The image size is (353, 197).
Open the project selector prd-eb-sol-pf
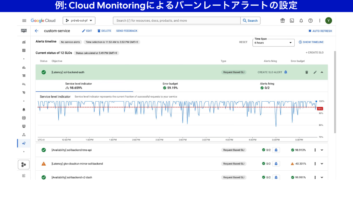click(79, 21)
